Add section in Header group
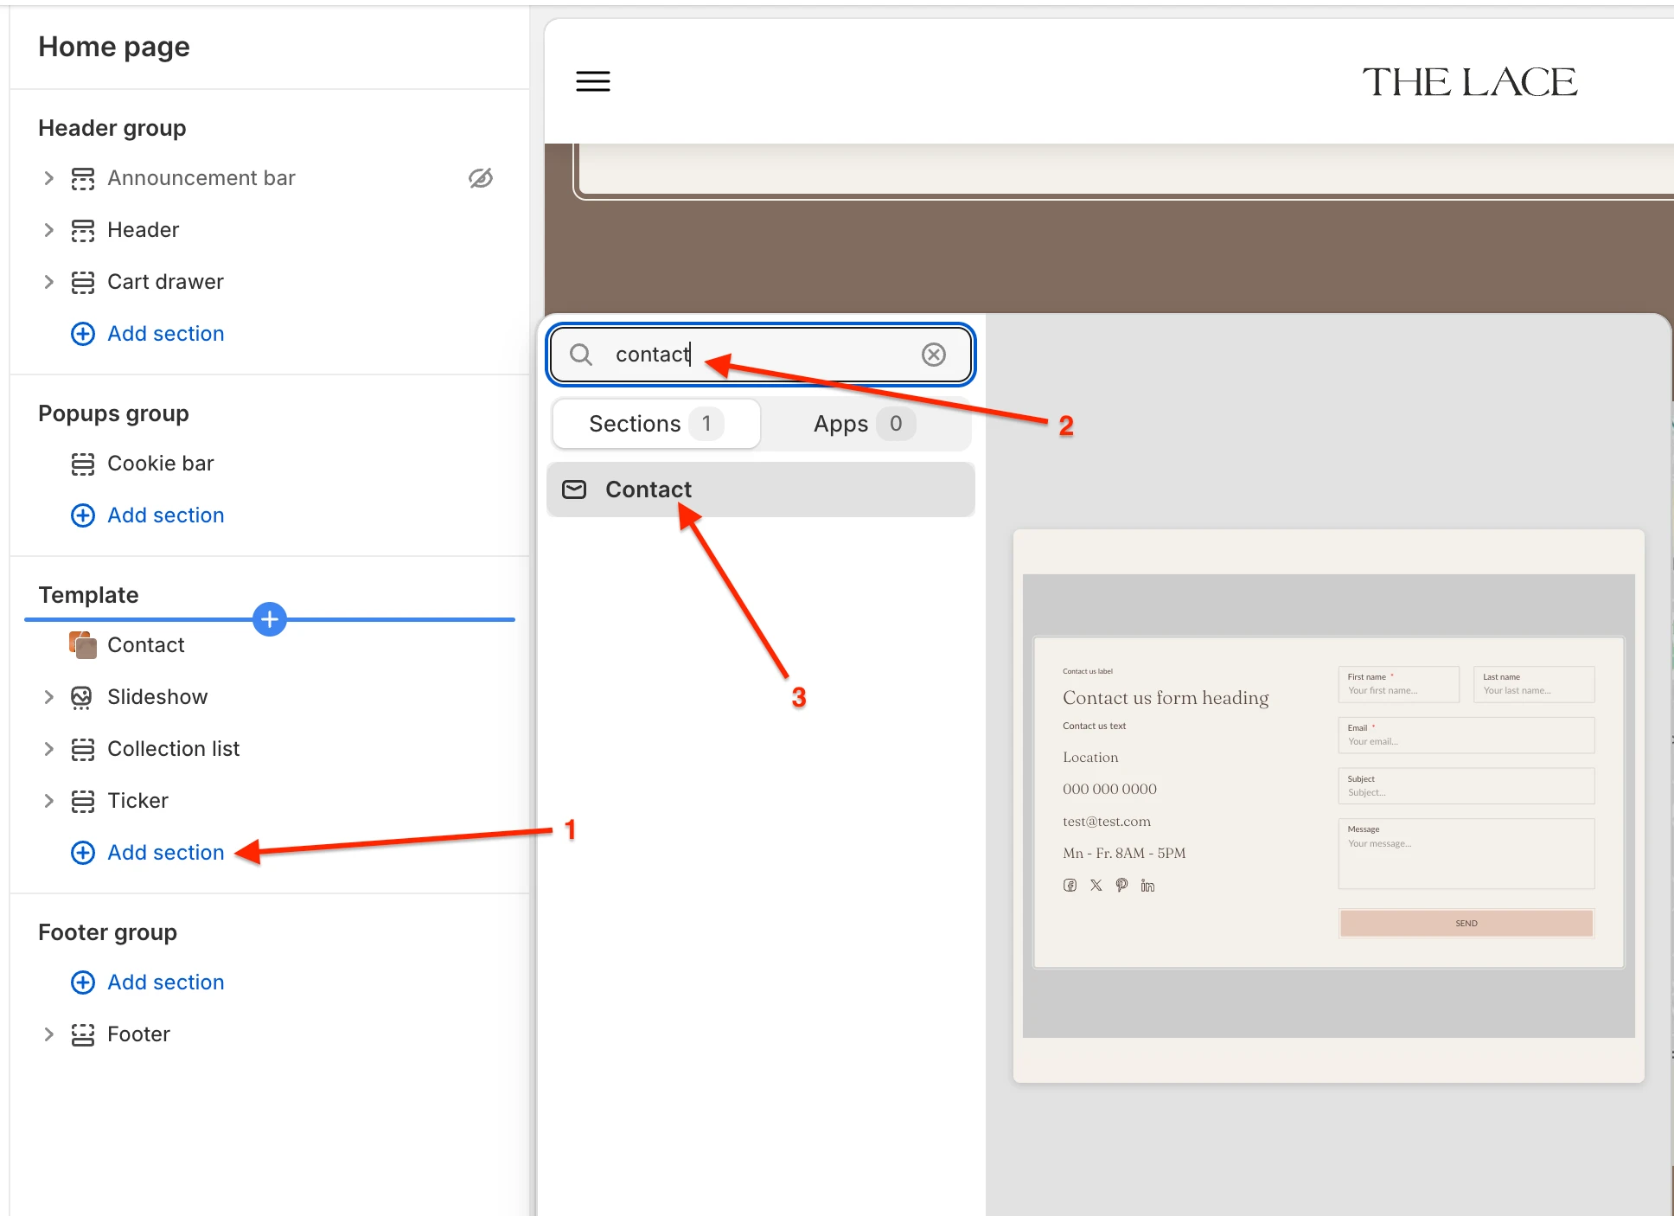Screen dimensions: 1674x1216 148,334
